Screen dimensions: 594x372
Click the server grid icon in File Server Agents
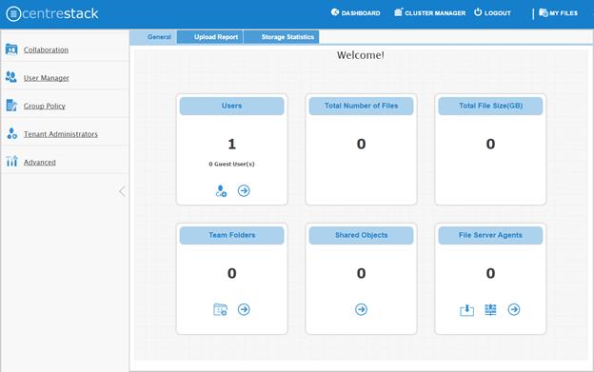point(490,309)
